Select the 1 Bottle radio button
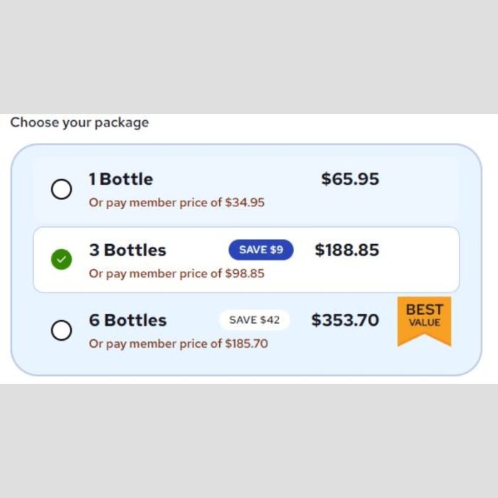This screenshot has width=498, height=498. coord(62,189)
